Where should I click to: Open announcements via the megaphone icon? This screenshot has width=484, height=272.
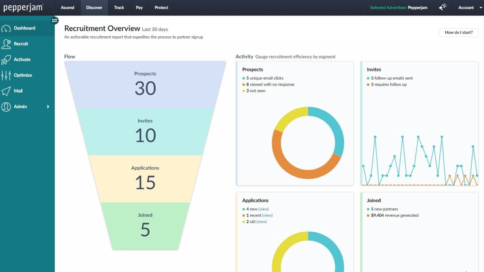coord(442,7)
